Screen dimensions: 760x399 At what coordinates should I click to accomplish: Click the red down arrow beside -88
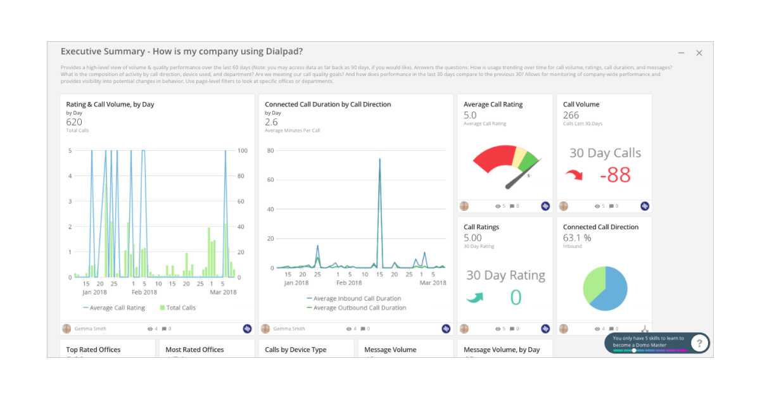[x=574, y=174]
